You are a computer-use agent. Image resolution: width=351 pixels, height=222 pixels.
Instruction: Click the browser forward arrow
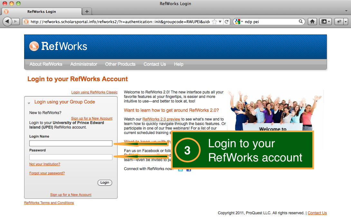pyautogui.click(x=15, y=22)
